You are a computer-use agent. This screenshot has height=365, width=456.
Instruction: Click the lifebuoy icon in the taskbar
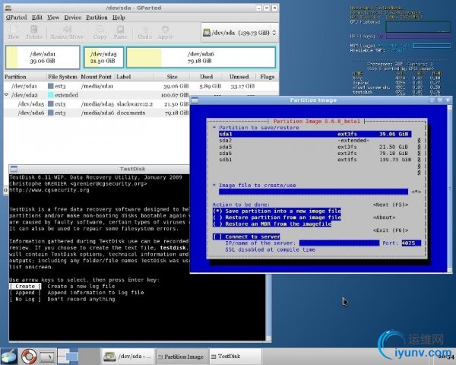point(30,355)
